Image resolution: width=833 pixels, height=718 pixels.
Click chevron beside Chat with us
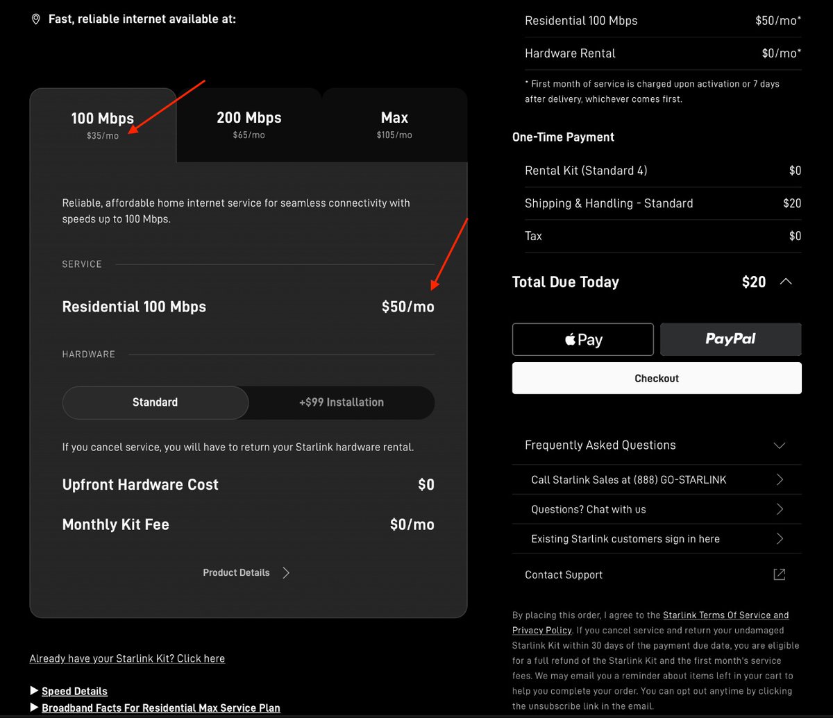tap(780, 509)
